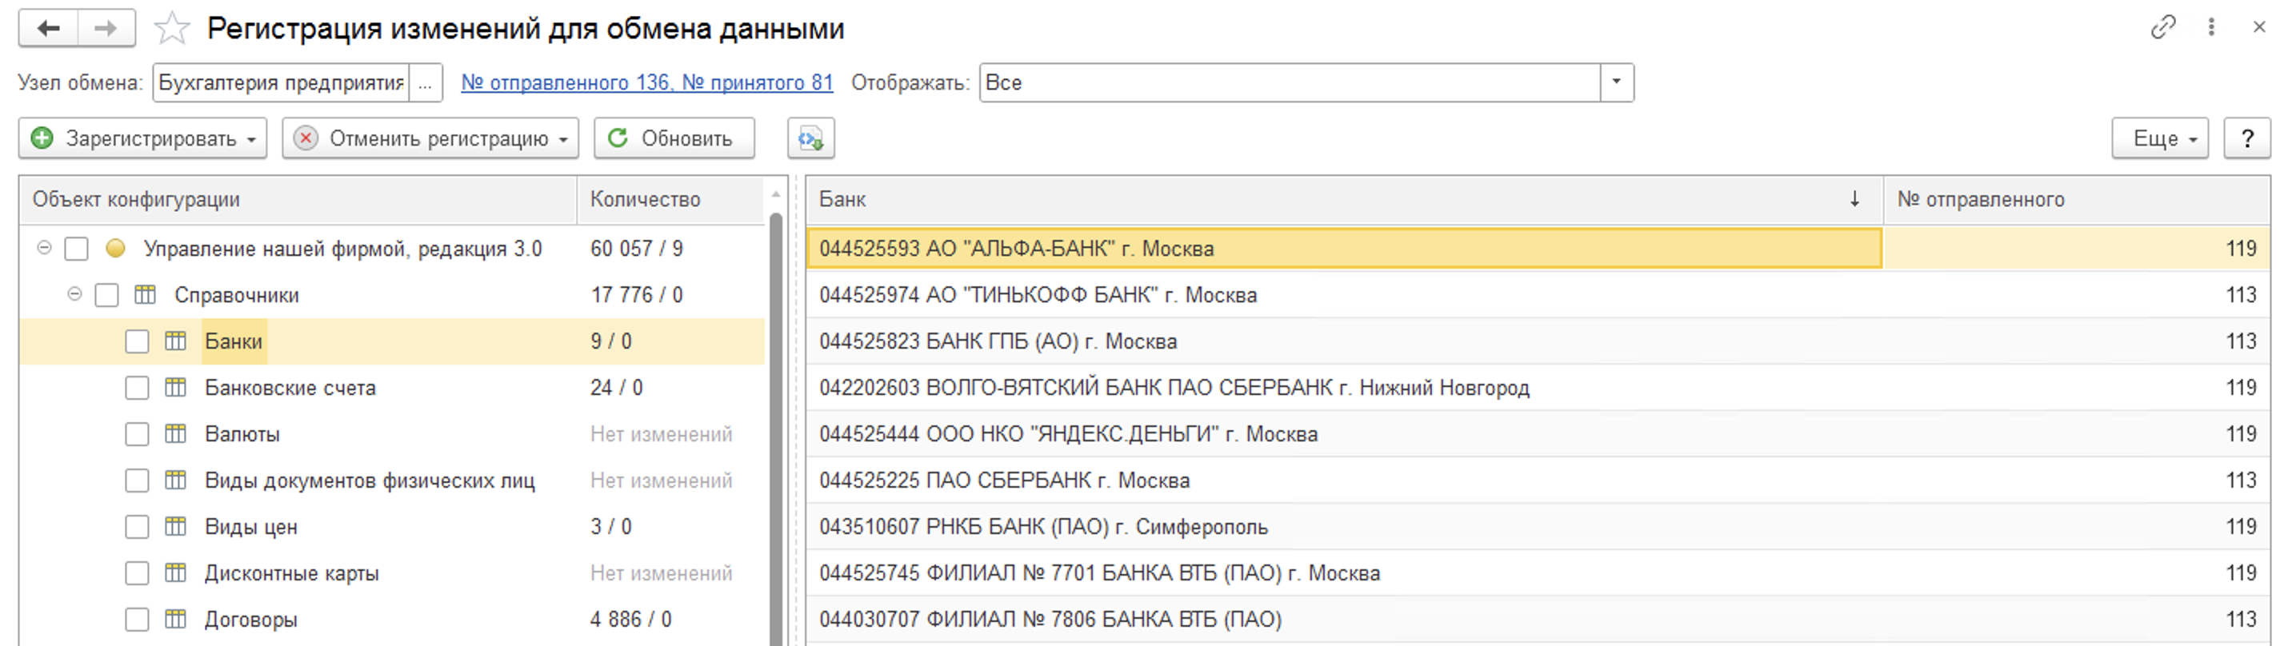Open the three-dot window menu

click(2212, 26)
